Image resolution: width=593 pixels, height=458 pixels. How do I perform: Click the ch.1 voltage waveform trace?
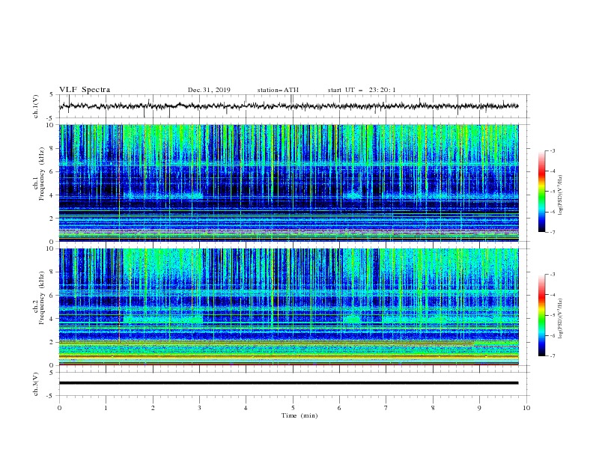[288, 106]
